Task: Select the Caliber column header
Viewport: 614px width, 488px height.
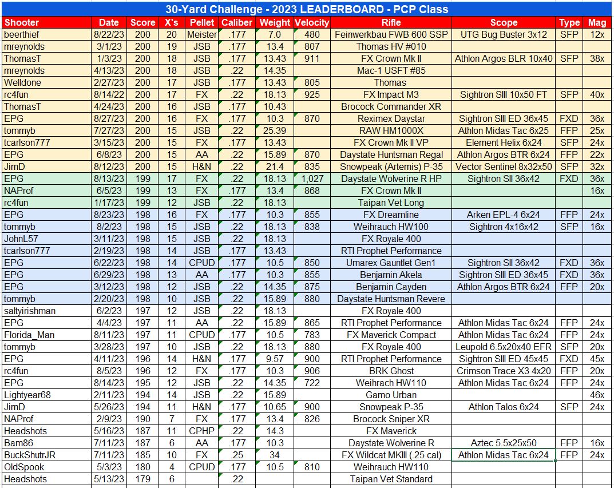Action: (237, 22)
